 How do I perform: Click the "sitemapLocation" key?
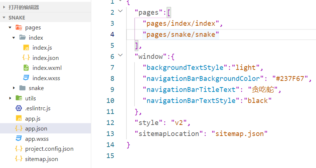pyautogui.click(x=169, y=133)
